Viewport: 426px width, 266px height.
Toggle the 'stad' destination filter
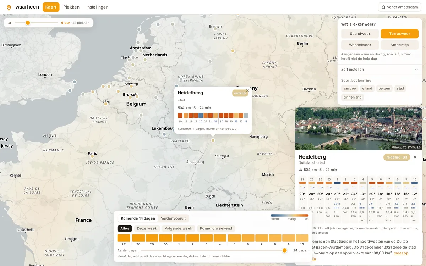400,88
